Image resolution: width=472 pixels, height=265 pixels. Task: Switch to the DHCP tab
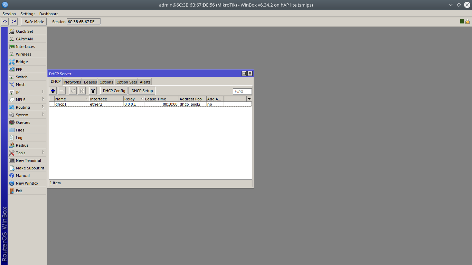click(x=56, y=82)
